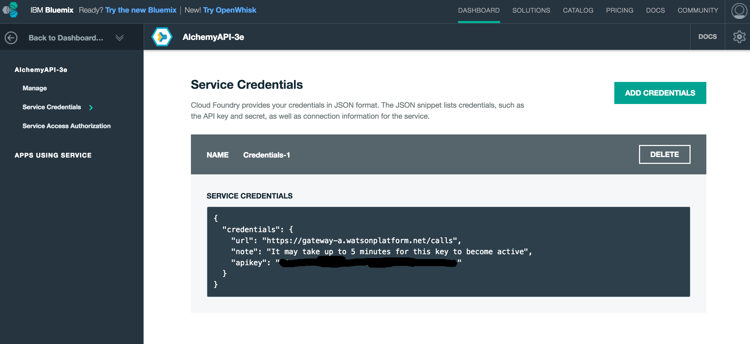Screen dimensions: 750x344
Task: Click the back arrow circle icon
Action: [11, 38]
